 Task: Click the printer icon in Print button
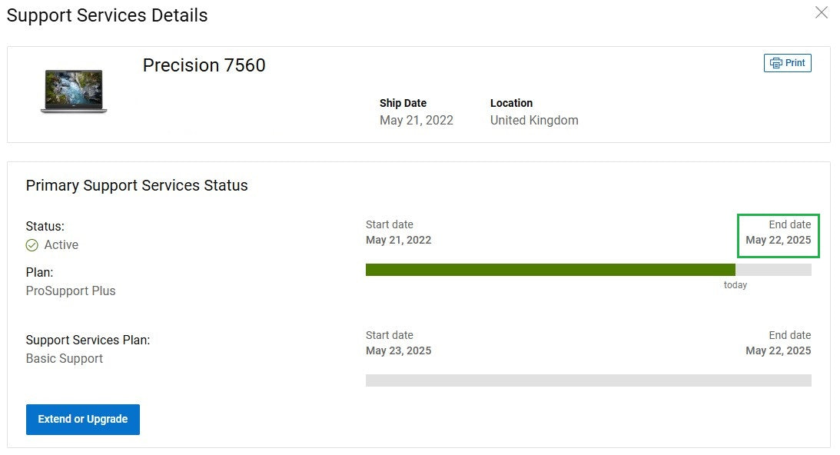coord(775,63)
